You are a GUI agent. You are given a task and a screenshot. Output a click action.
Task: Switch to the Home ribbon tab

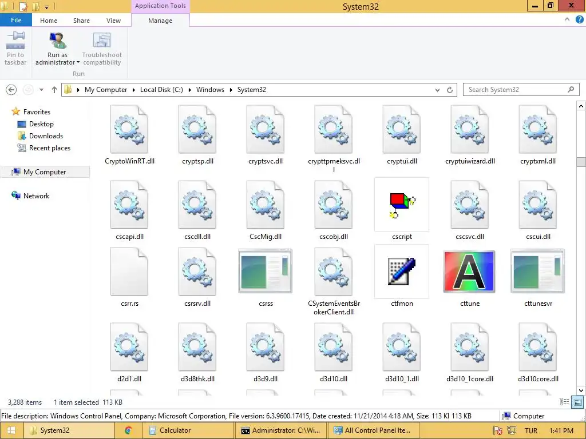(x=49, y=21)
